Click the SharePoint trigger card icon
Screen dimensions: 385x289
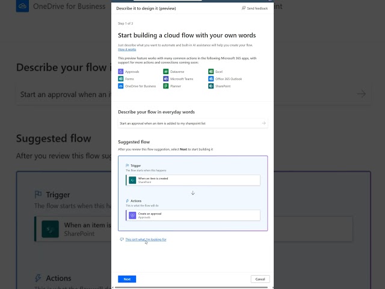click(x=132, y=180)
